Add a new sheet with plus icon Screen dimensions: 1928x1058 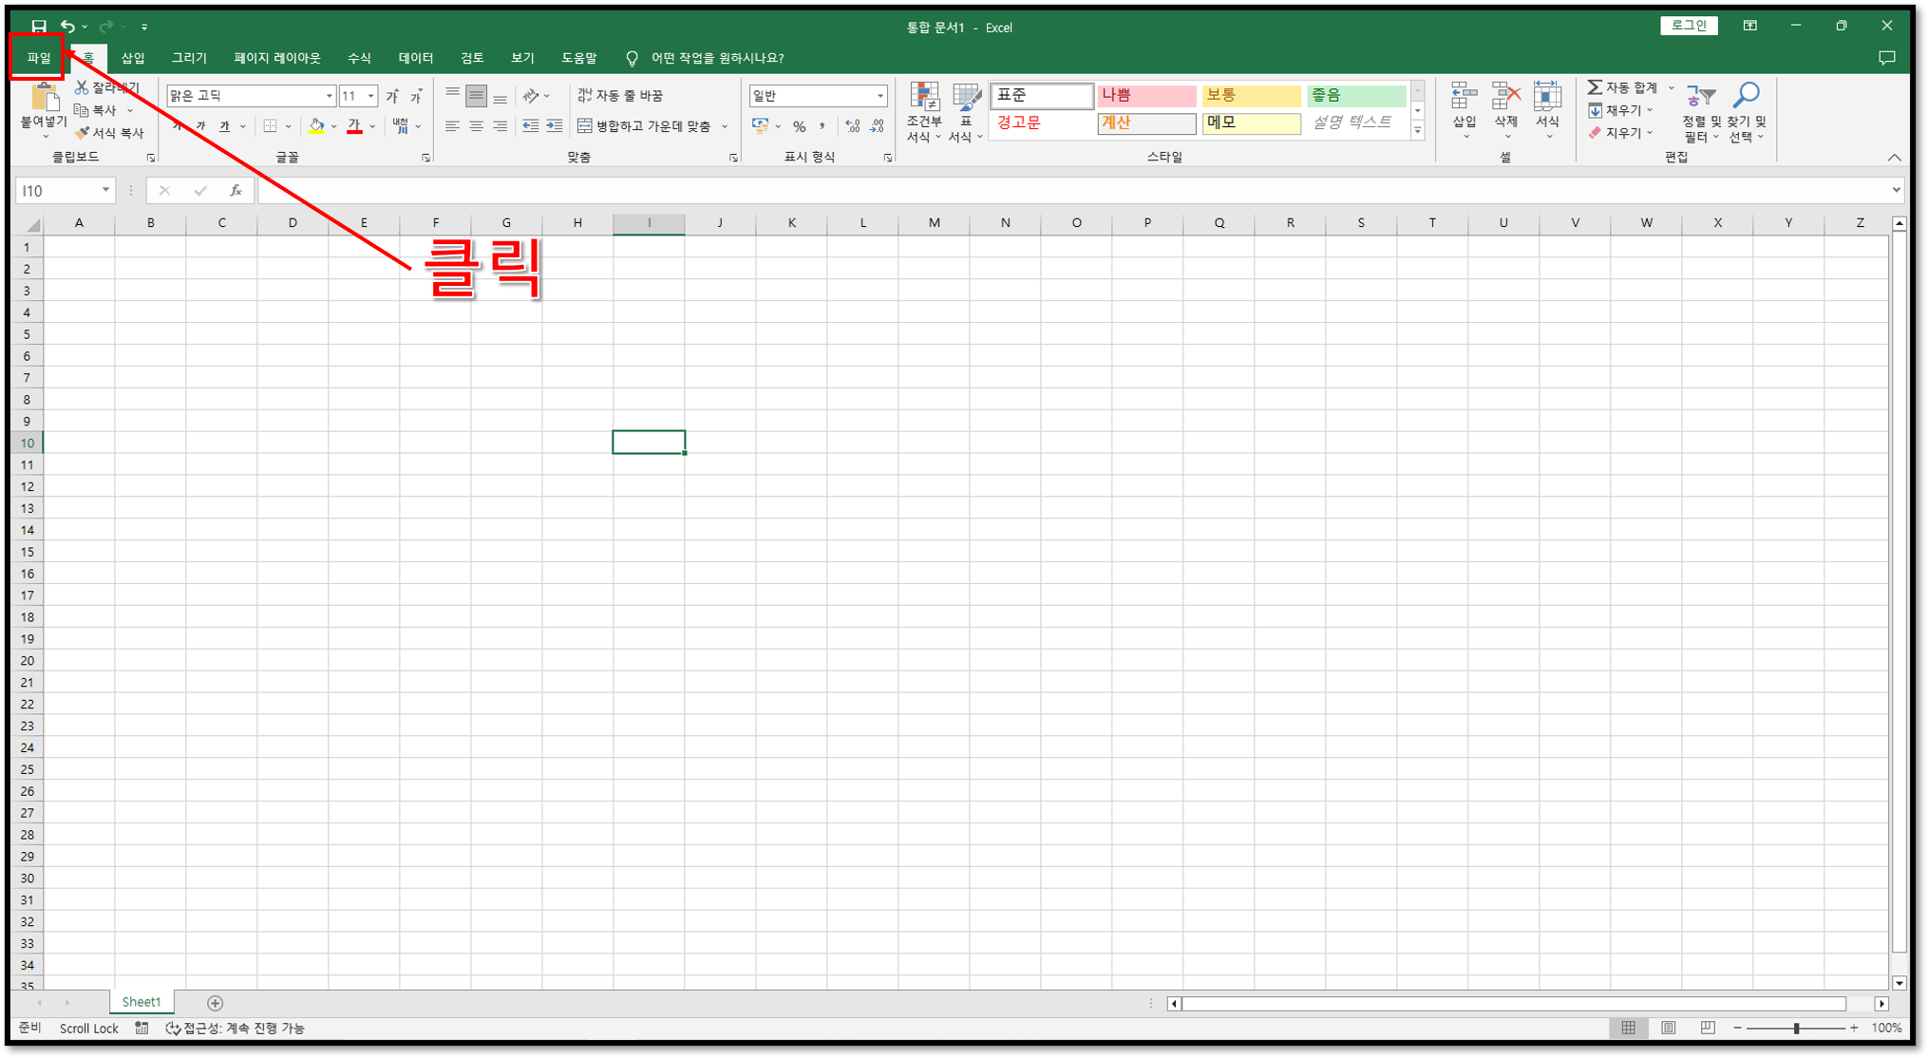[216, 1003]
